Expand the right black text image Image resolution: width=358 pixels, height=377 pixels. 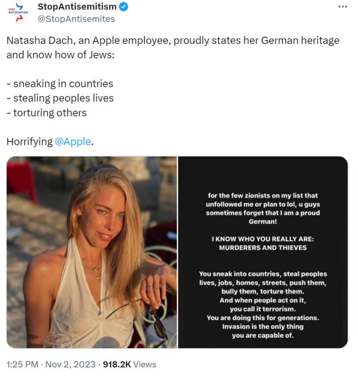point(263,252)
